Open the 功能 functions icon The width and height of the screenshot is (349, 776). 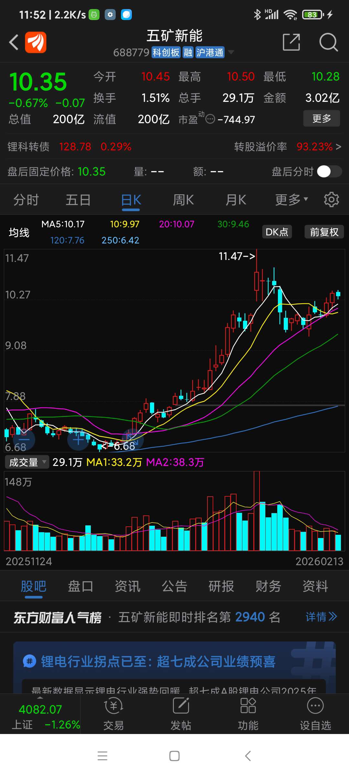(x=248, y=706)
